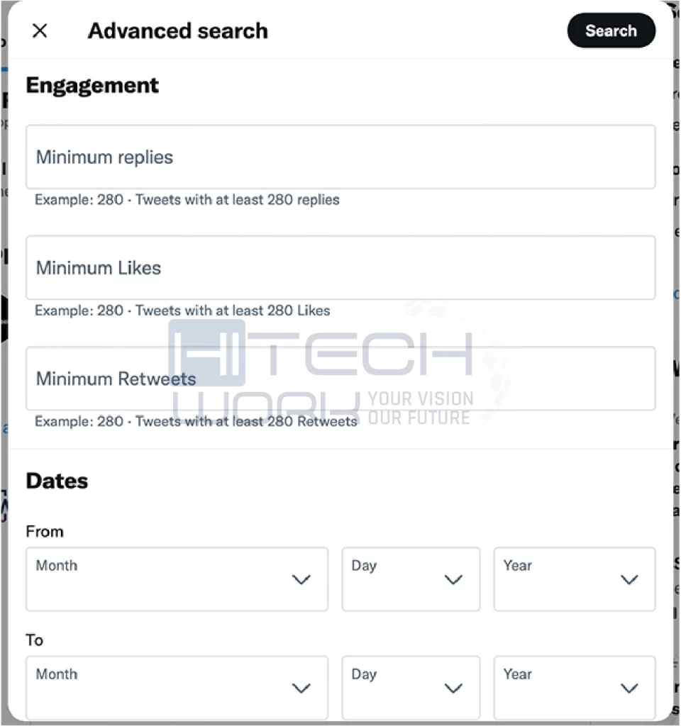Click the black Search button
The image size is (681, 726).
click(611, 30)
